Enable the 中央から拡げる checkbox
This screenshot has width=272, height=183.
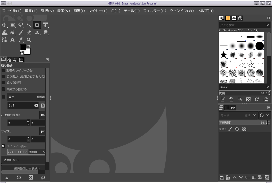tap(3, 89)
